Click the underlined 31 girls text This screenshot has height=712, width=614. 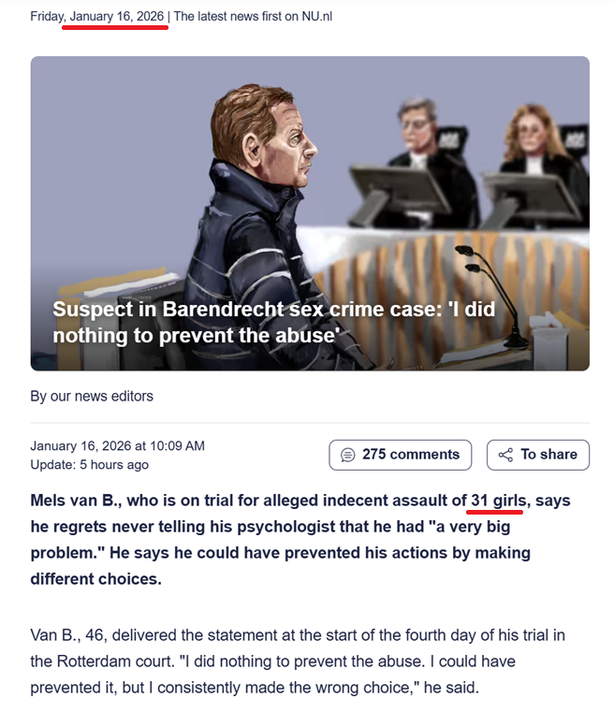(498, 501)
